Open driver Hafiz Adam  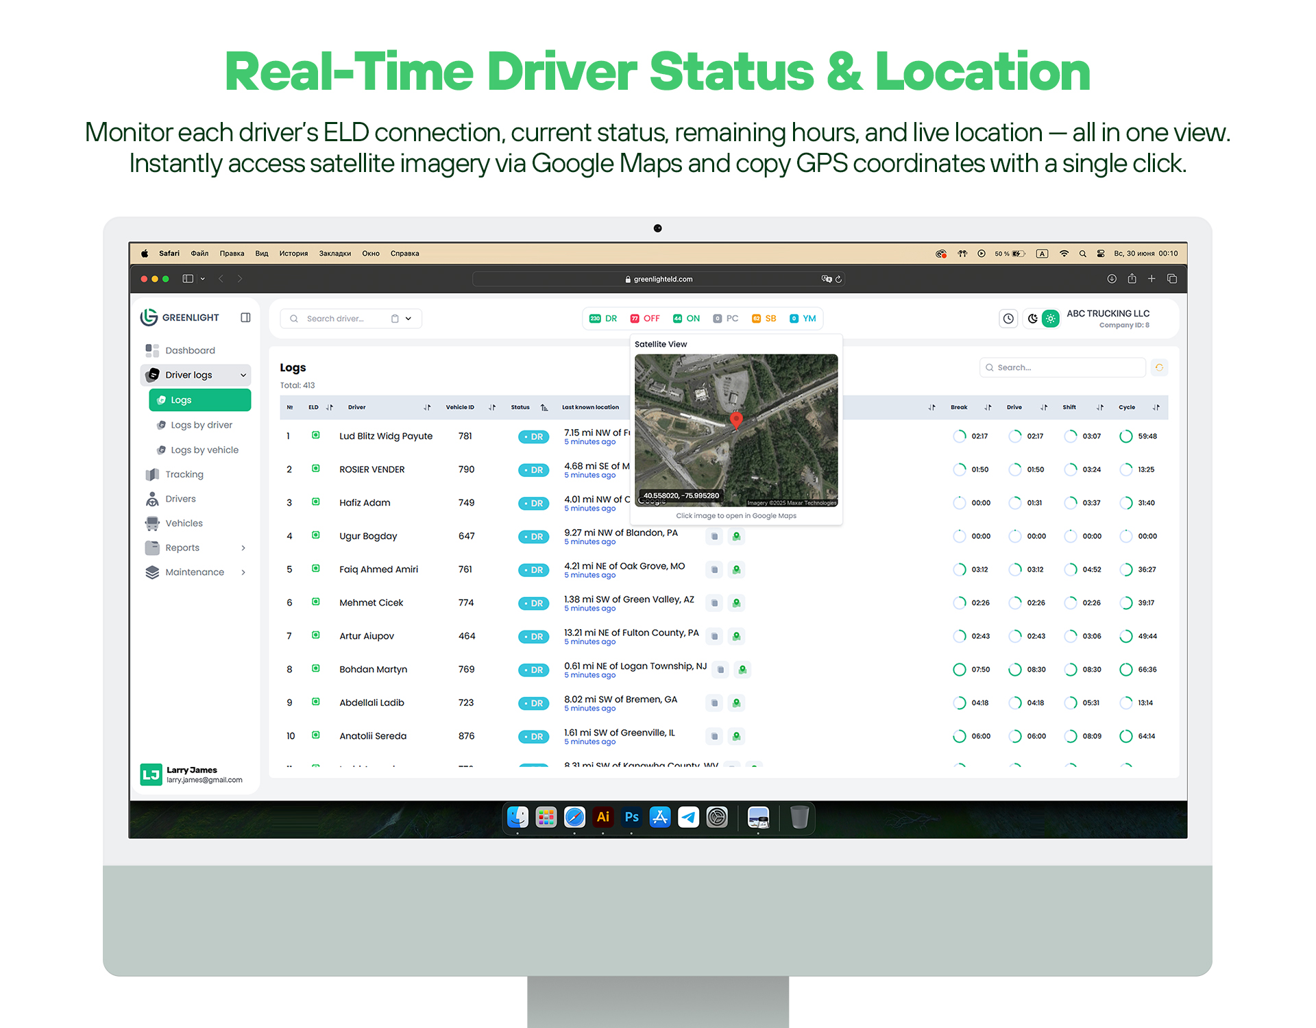point(365,502)
